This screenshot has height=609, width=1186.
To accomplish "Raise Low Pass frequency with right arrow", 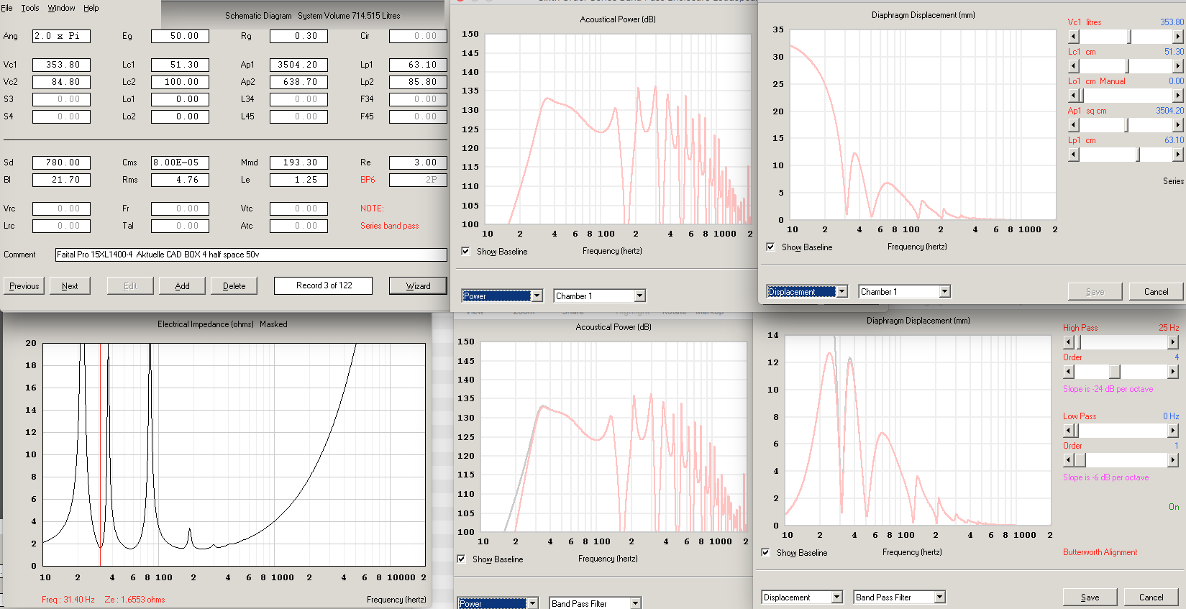I will click(x=1173, y=431).
